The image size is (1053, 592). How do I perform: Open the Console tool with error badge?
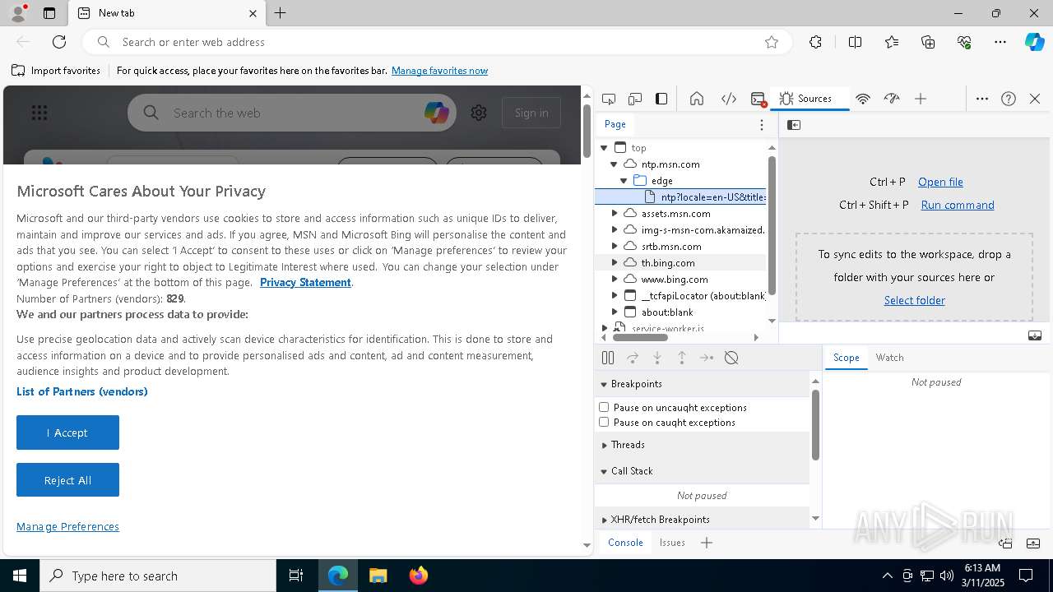[x=758, y=99]
